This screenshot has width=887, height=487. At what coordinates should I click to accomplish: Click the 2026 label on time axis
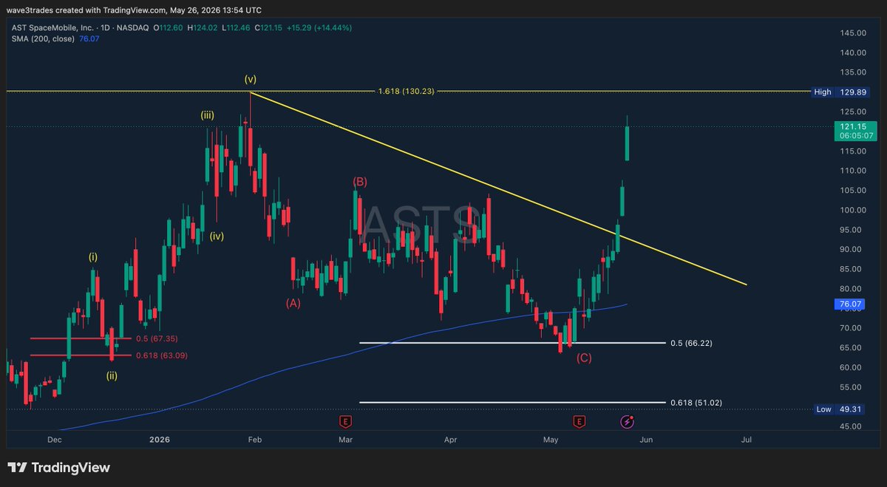(x=160, y=440)
